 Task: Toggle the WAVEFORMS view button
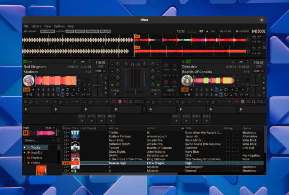pos(47,32)
